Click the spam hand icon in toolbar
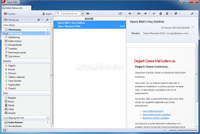 (x=161, y=13)
